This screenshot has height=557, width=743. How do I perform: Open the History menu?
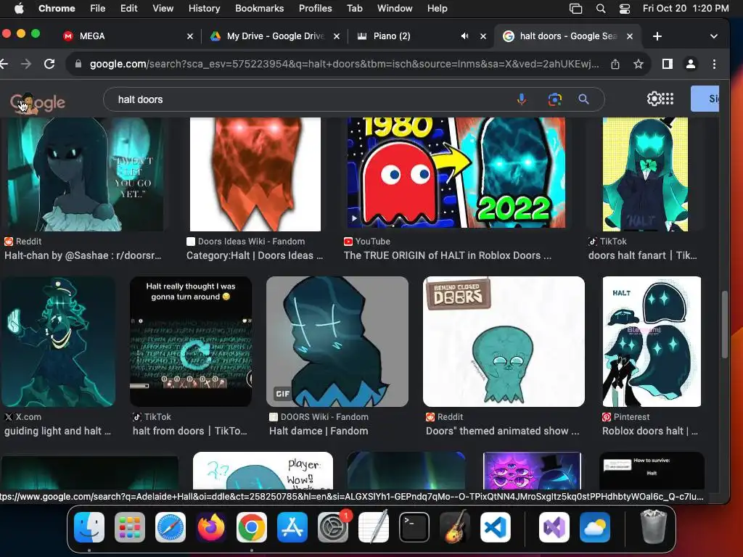point(204,8)
